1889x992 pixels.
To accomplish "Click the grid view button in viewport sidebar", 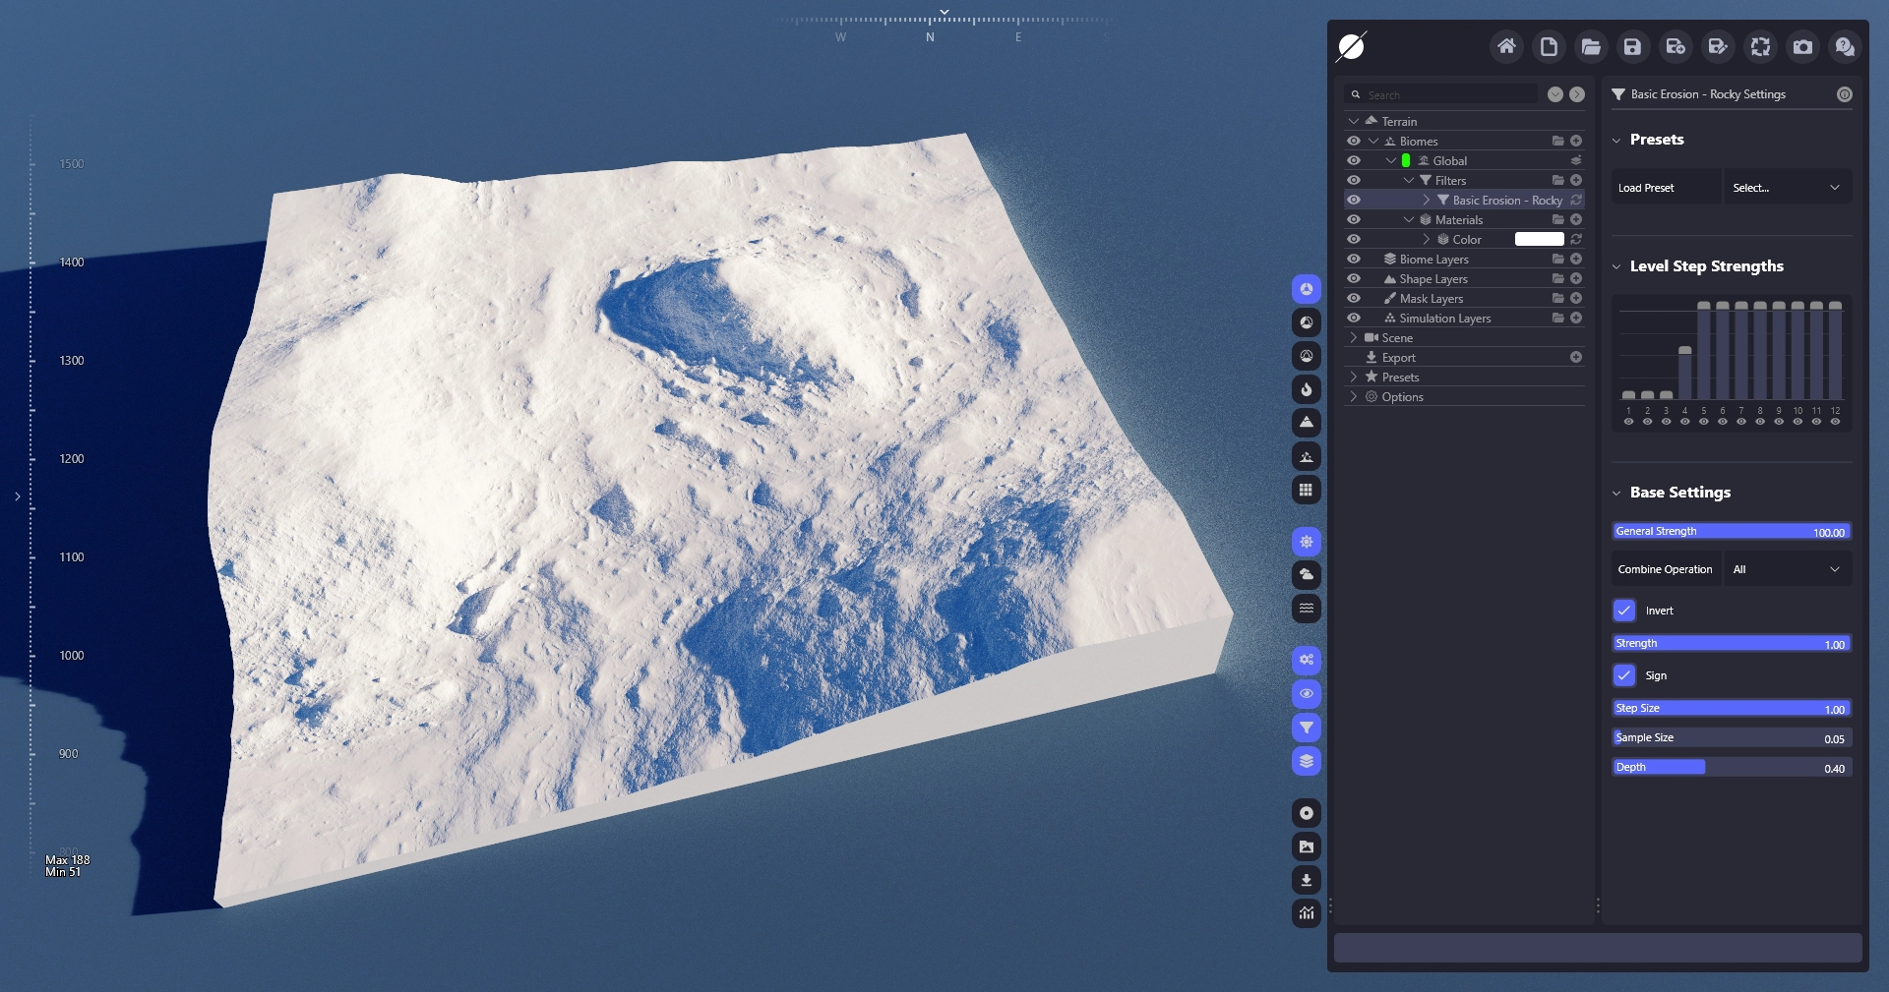I will tap(1306, 490).
